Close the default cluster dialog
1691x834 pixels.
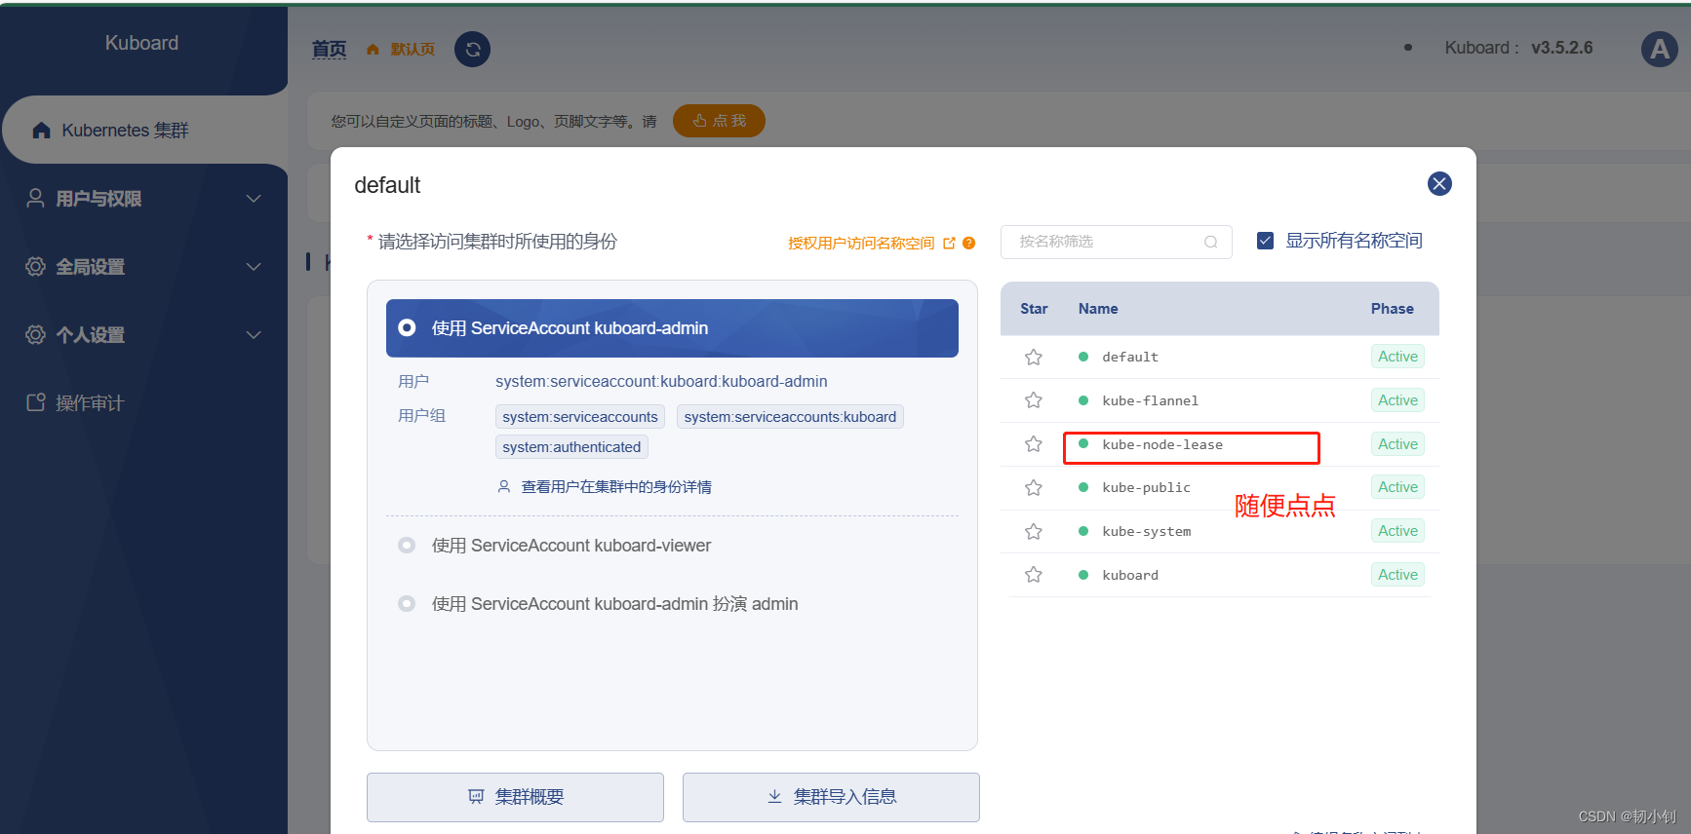point(1439,183)
